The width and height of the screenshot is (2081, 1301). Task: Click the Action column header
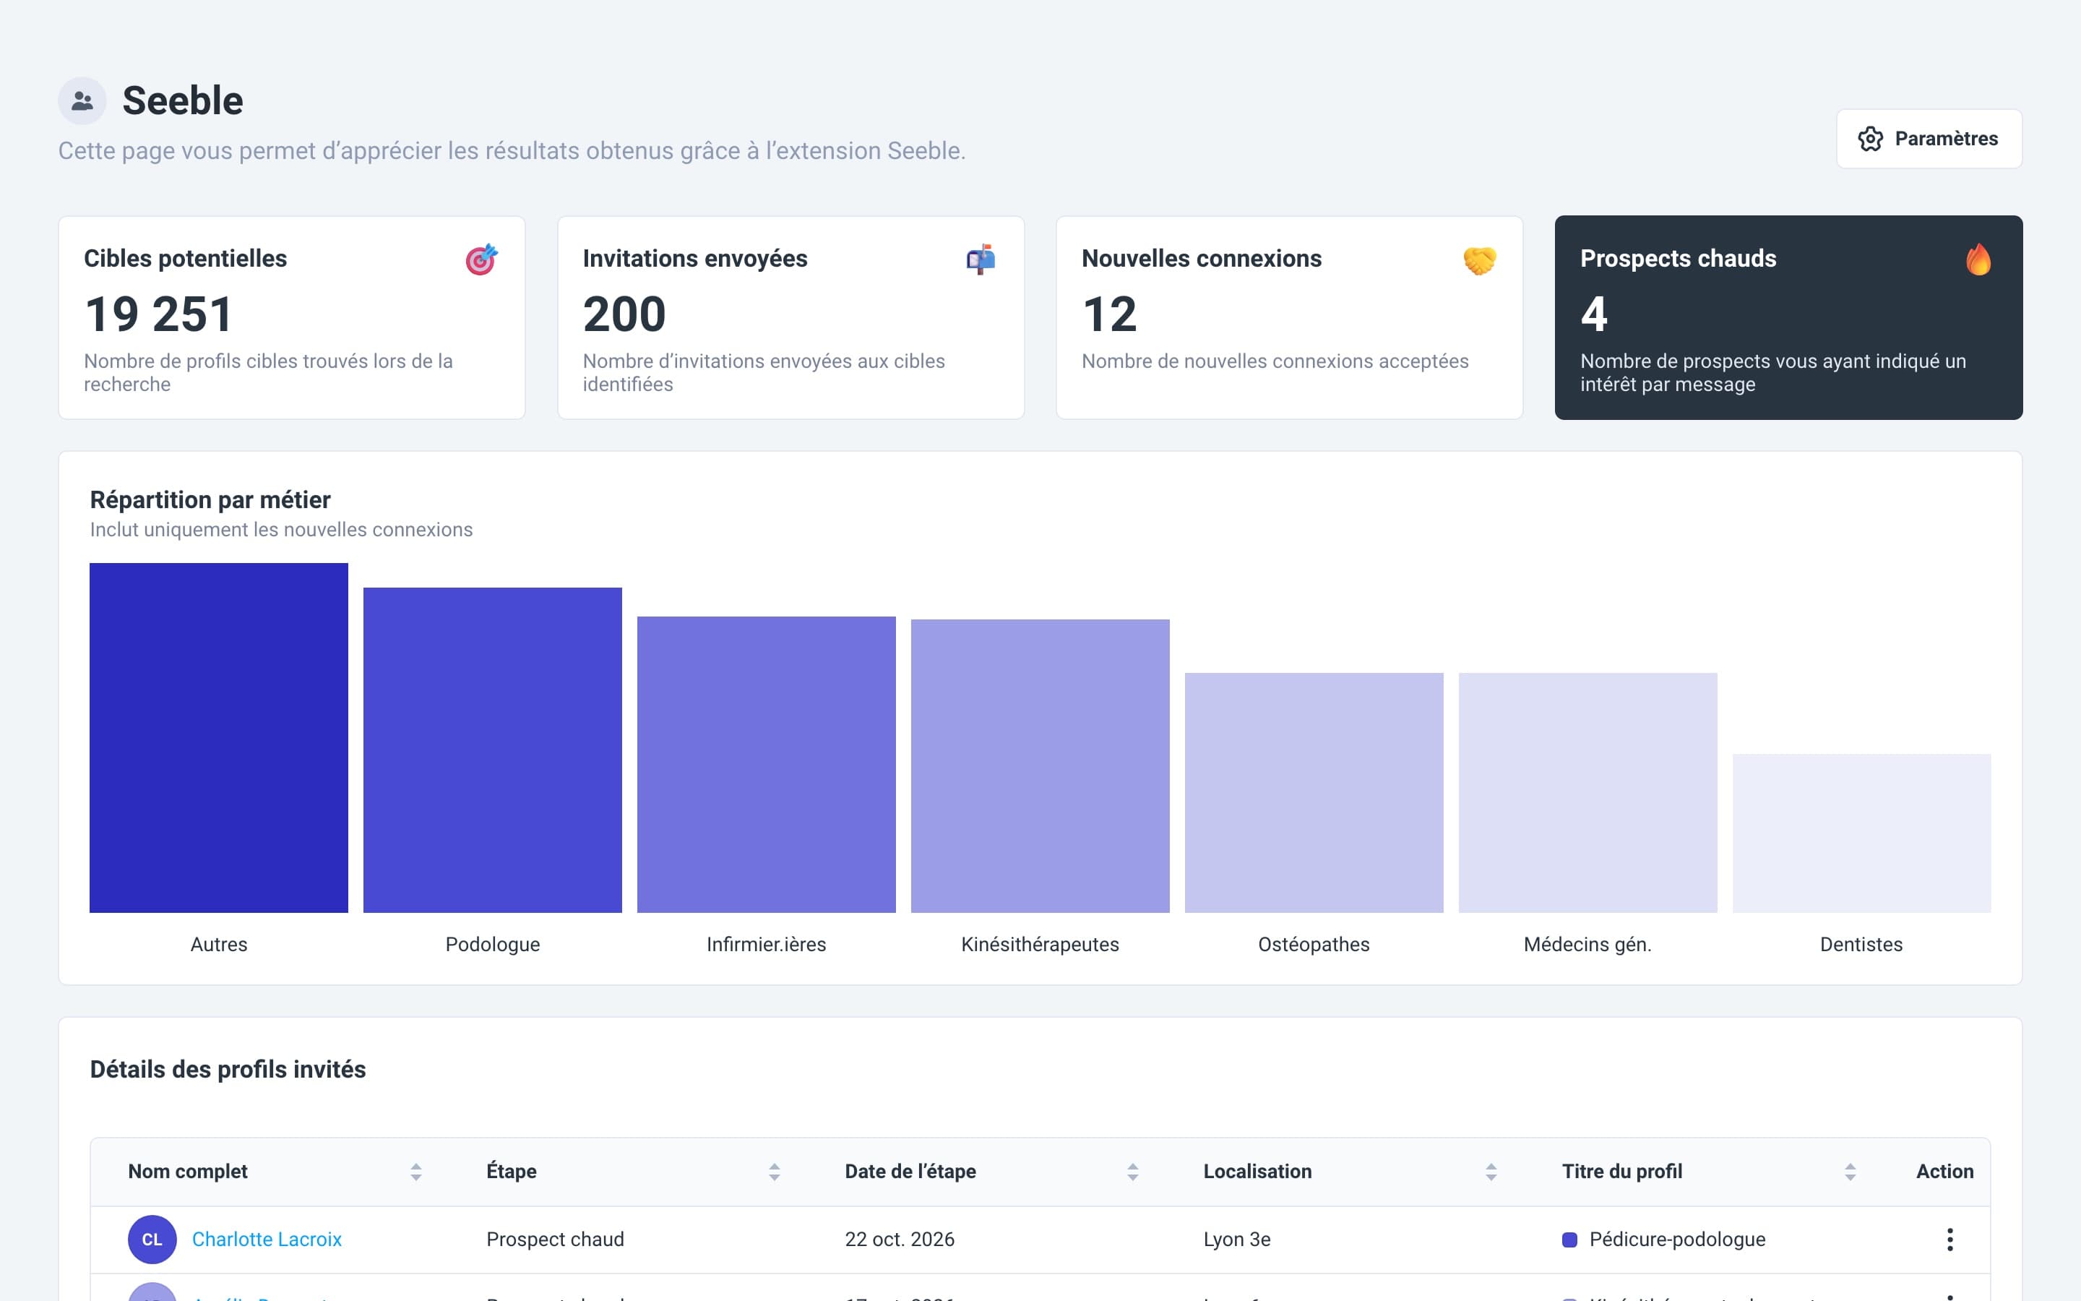pos(1944,1171)
